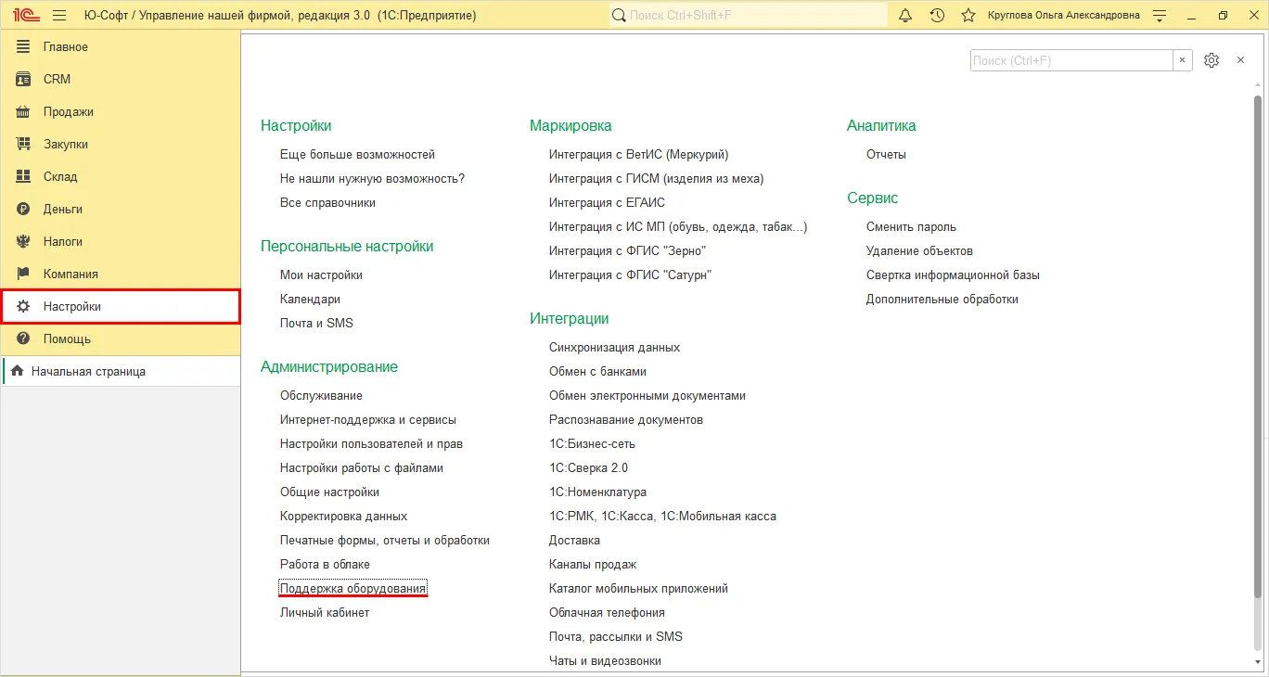Open Интеграция с ФГИС "Зерно"
This screenshot has height=677, width=1269.
[627, 250]
